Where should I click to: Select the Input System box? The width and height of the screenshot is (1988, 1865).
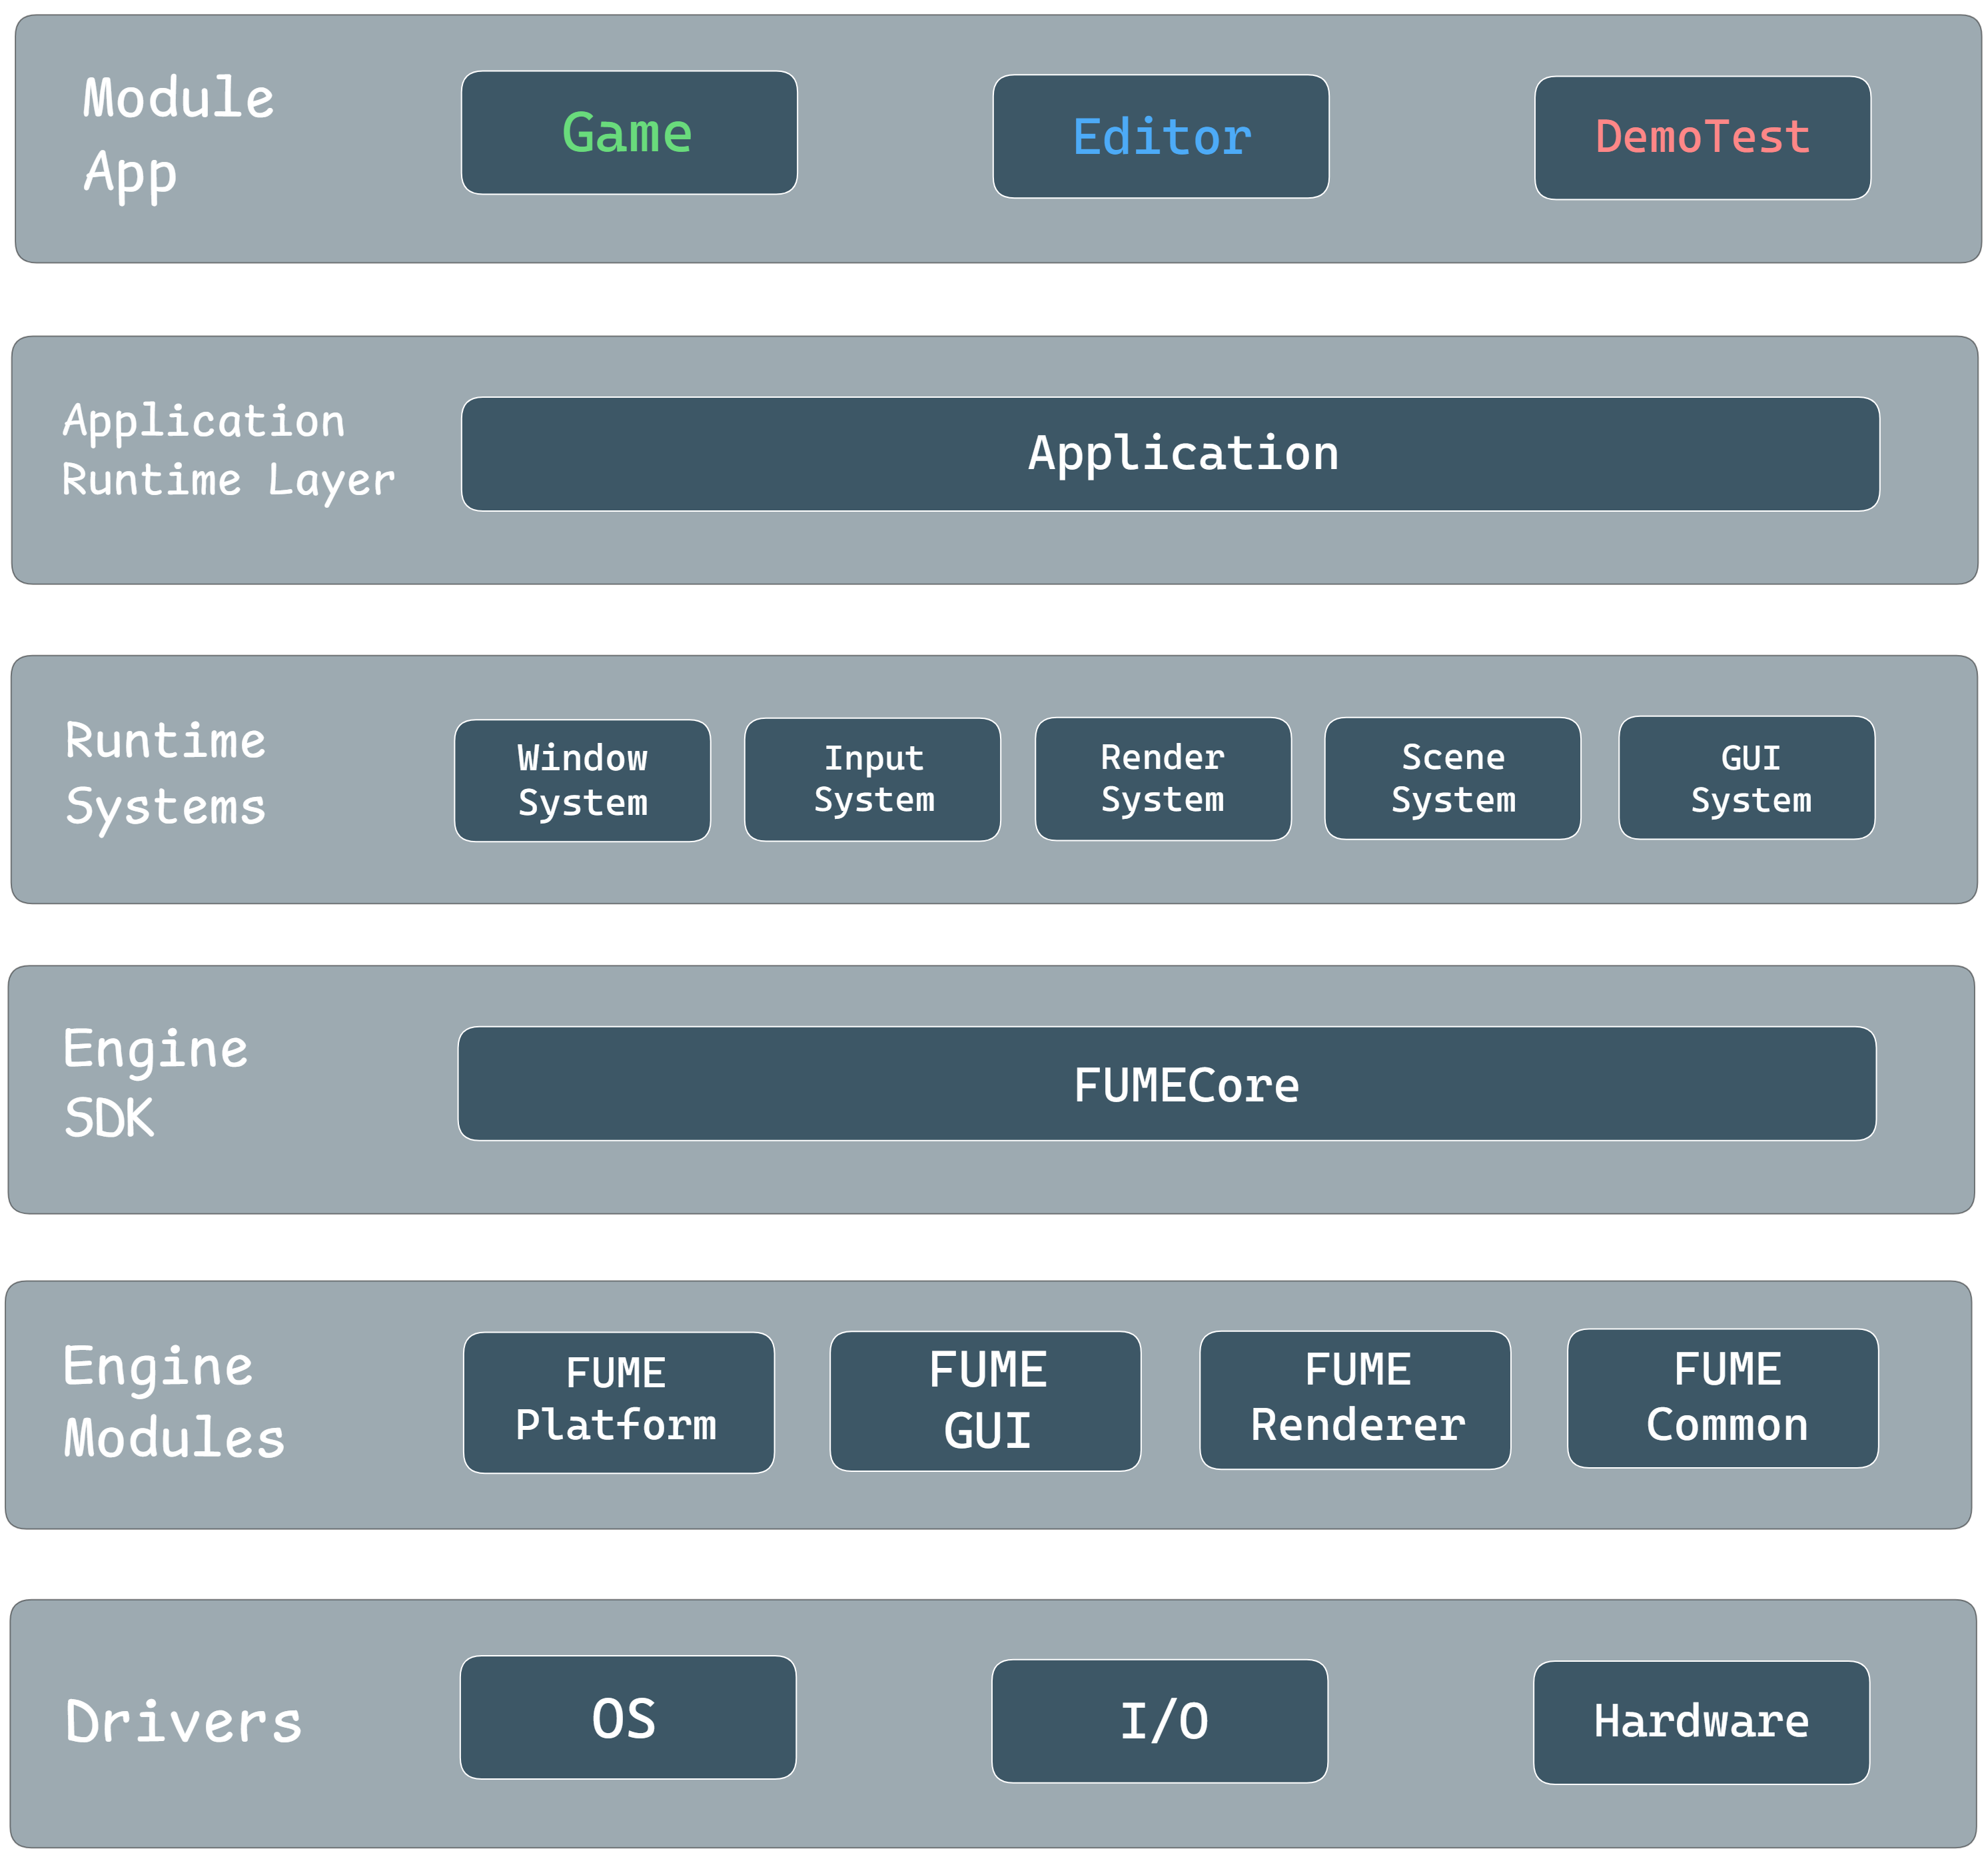tap(872, 780)
